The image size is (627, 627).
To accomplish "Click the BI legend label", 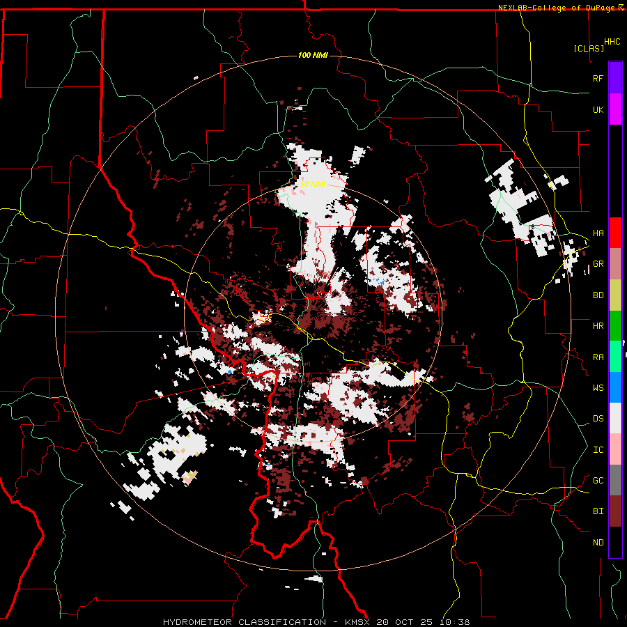I will (598, 511).
